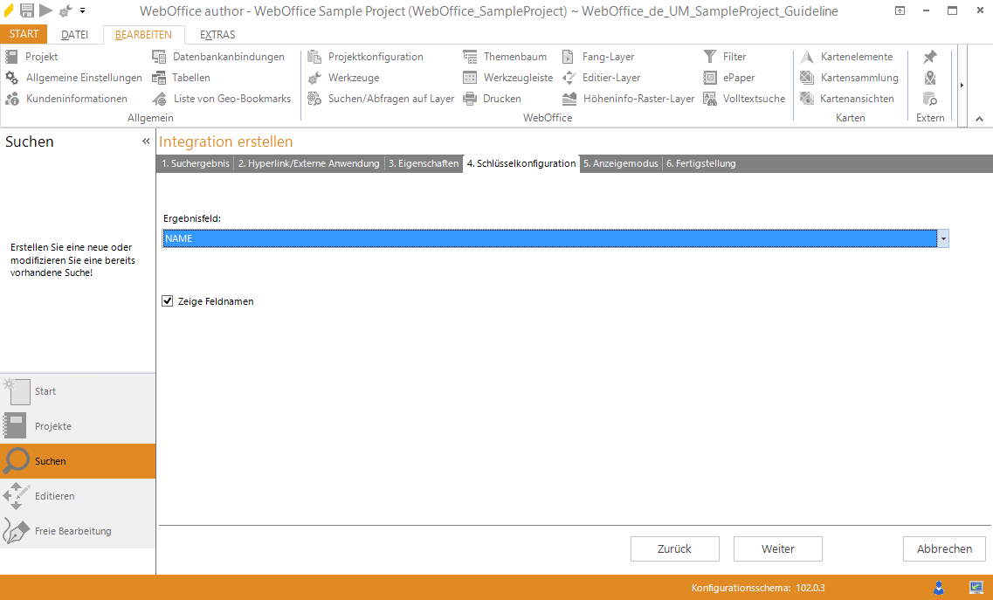Collapse the Suchen side panel
Image resolution: width=993 pixels, height=600 pixels.
point(146,141)
